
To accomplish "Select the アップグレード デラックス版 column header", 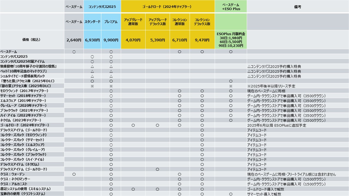I will click(157, 22).
